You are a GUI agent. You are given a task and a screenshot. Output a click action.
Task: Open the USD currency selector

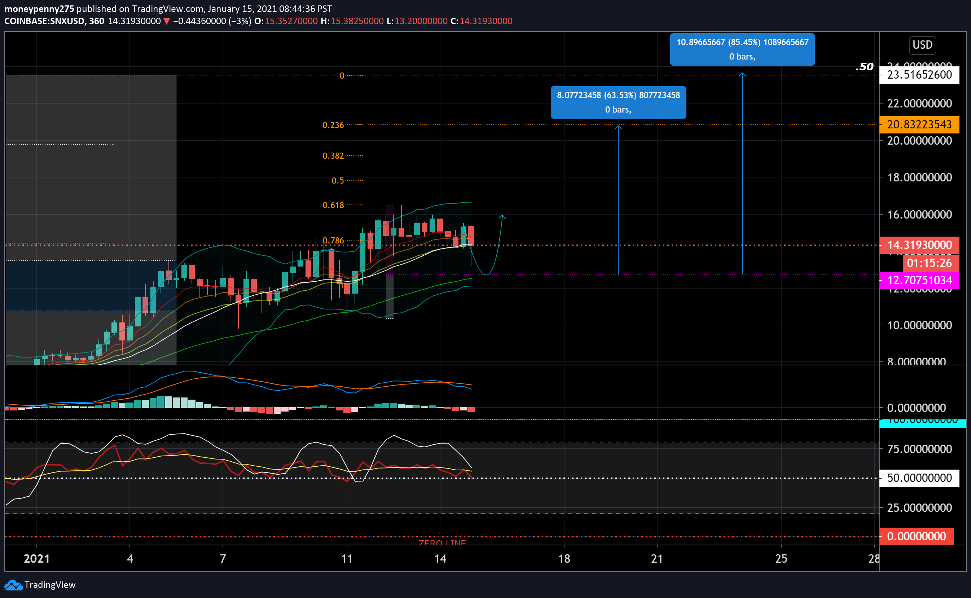click(x=922, y=45)
